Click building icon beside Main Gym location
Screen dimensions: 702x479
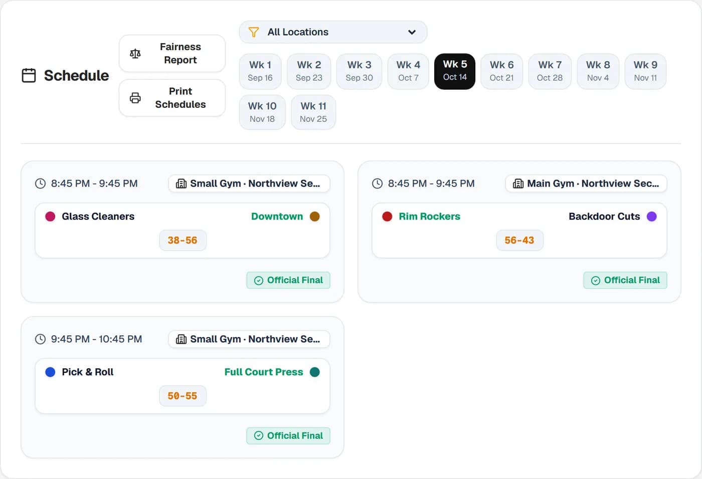tap(518, 184)
